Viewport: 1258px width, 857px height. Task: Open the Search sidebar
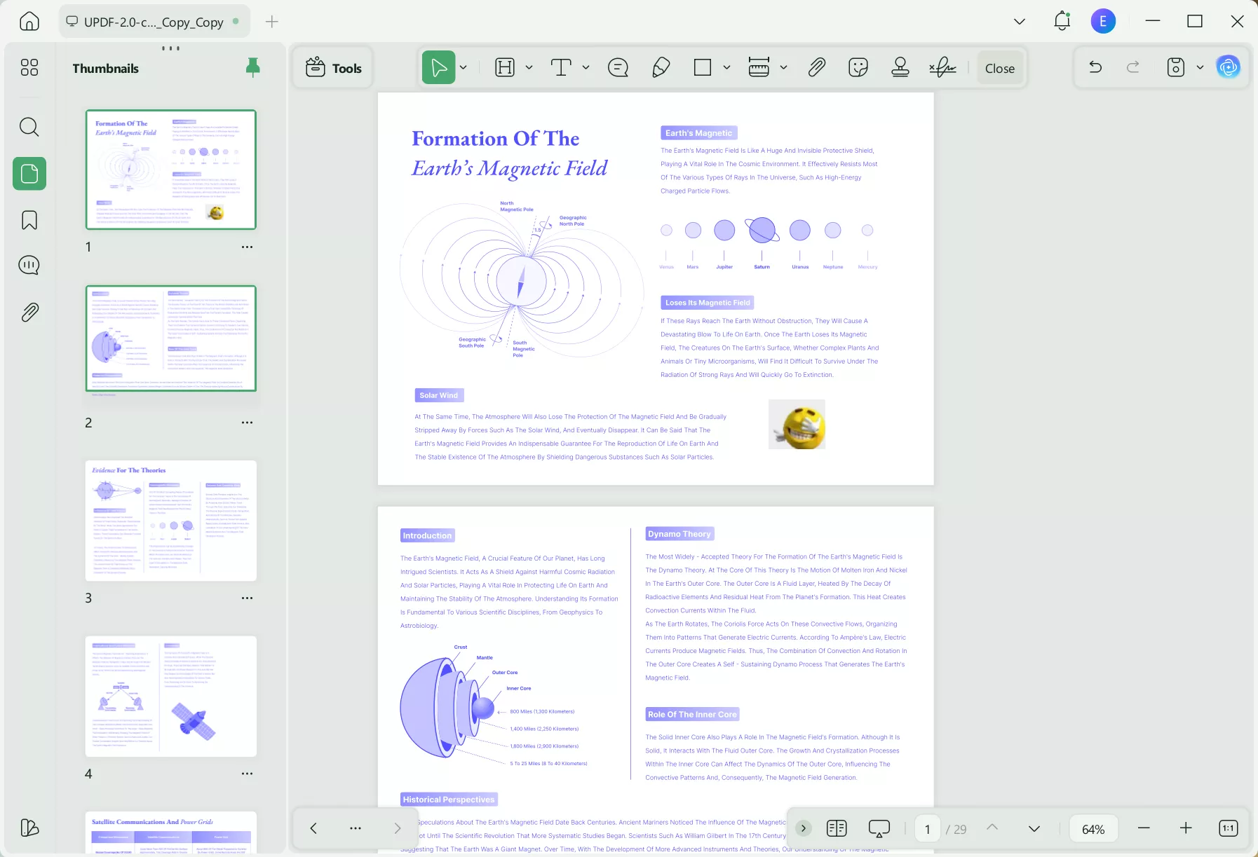click(29, 127)
